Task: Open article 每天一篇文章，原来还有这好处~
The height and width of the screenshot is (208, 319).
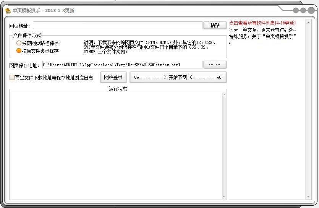Action: click(x=262, y=30)
